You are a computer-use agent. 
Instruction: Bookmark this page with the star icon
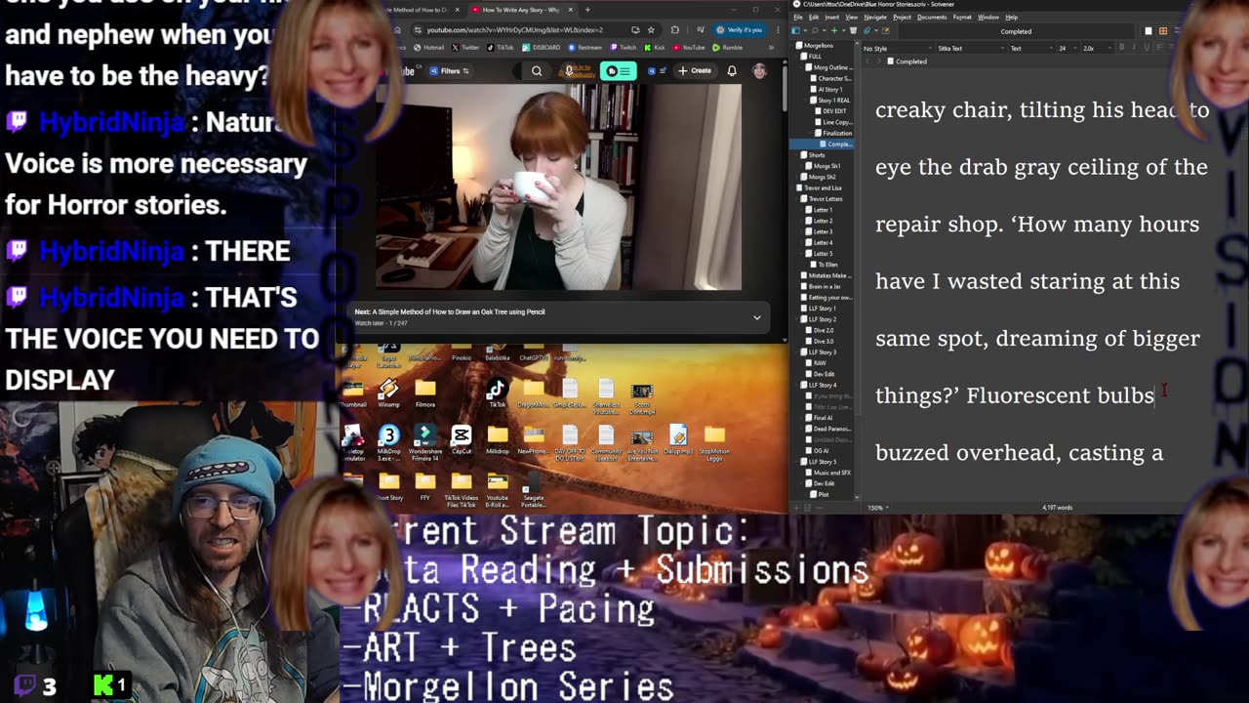tap(651, 30)
